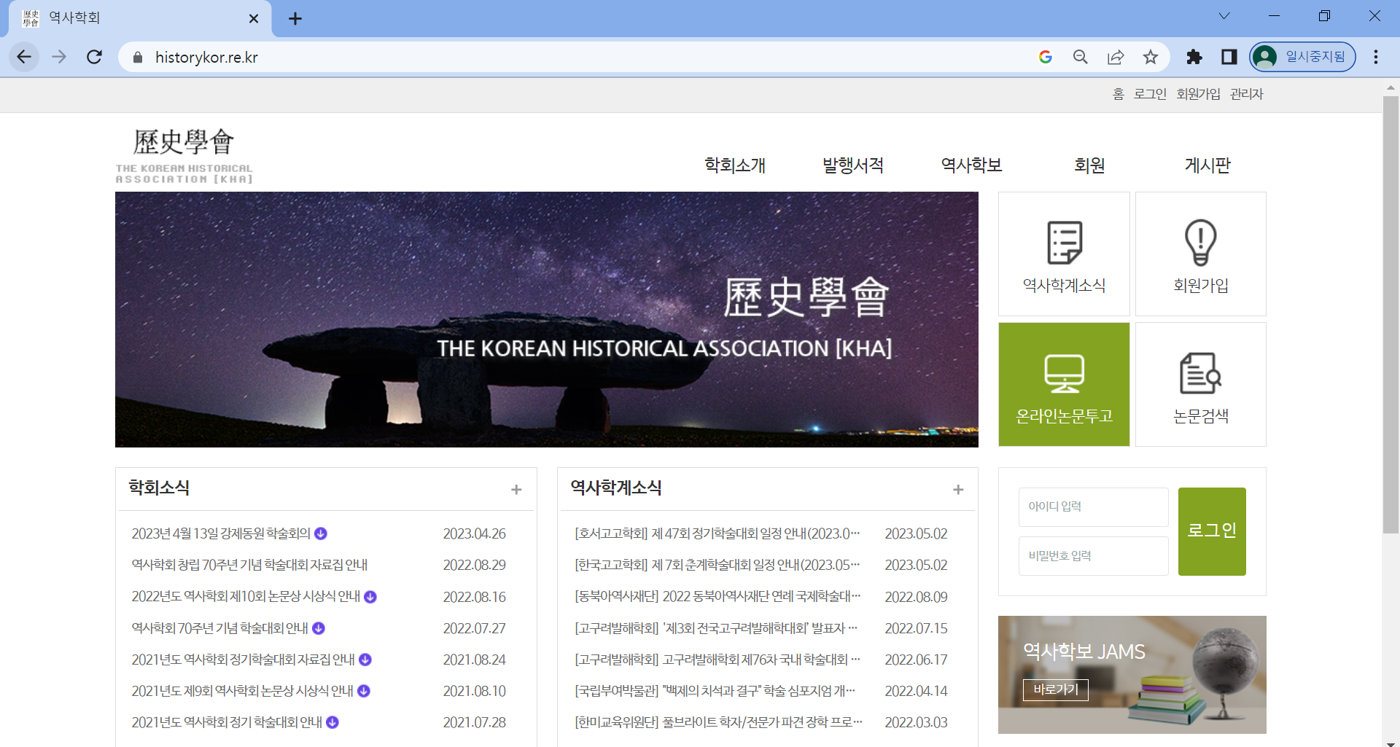Click the 비밀번호 입력 field
Viewport: 1400px width, 747px height.
(x=1093, y=556)
